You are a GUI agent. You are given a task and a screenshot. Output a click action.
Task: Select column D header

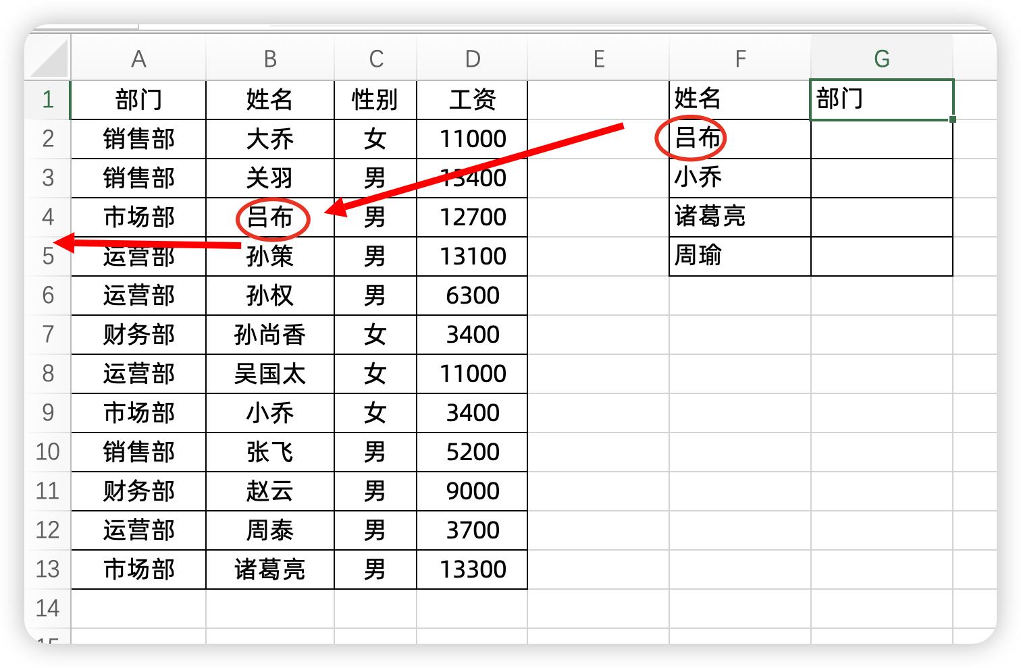pyautogui.click(x=472, y=59)
